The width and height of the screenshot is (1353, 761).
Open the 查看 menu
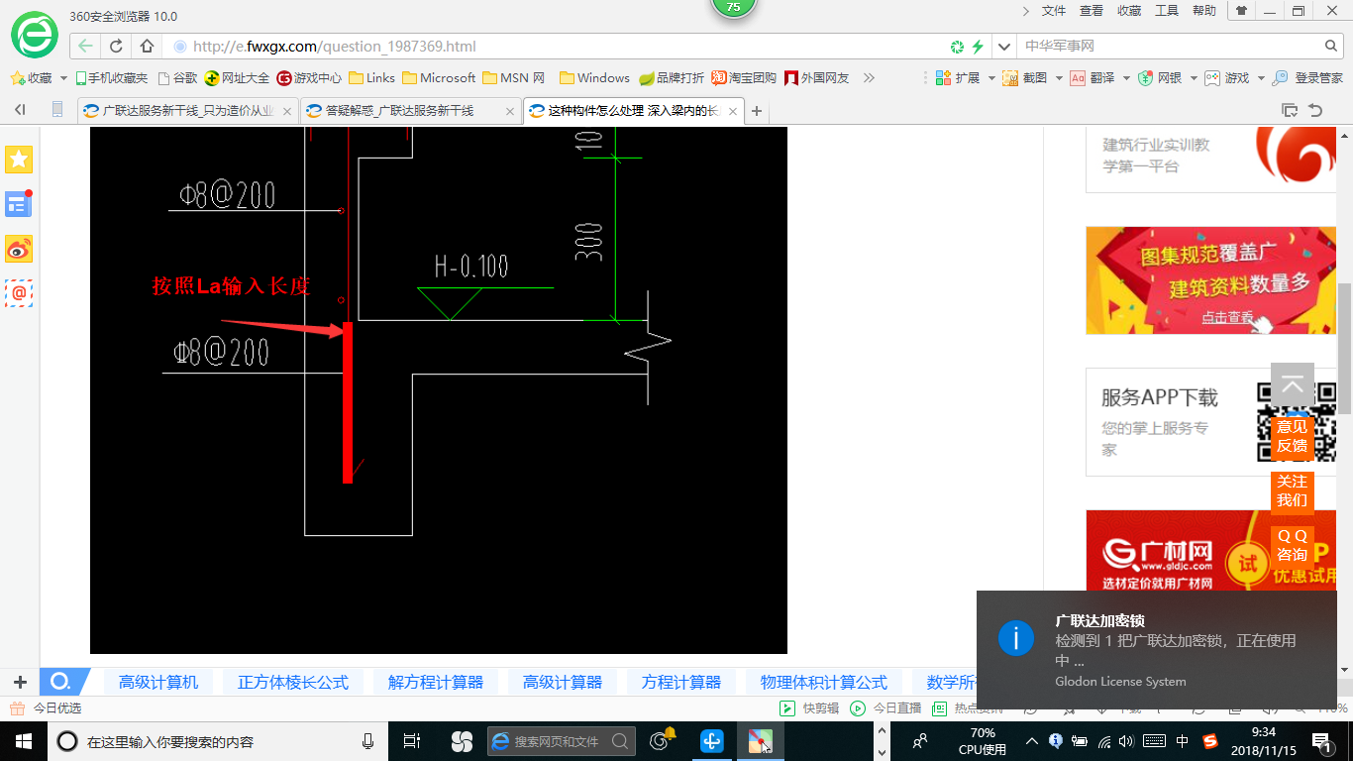(1092, 11)
